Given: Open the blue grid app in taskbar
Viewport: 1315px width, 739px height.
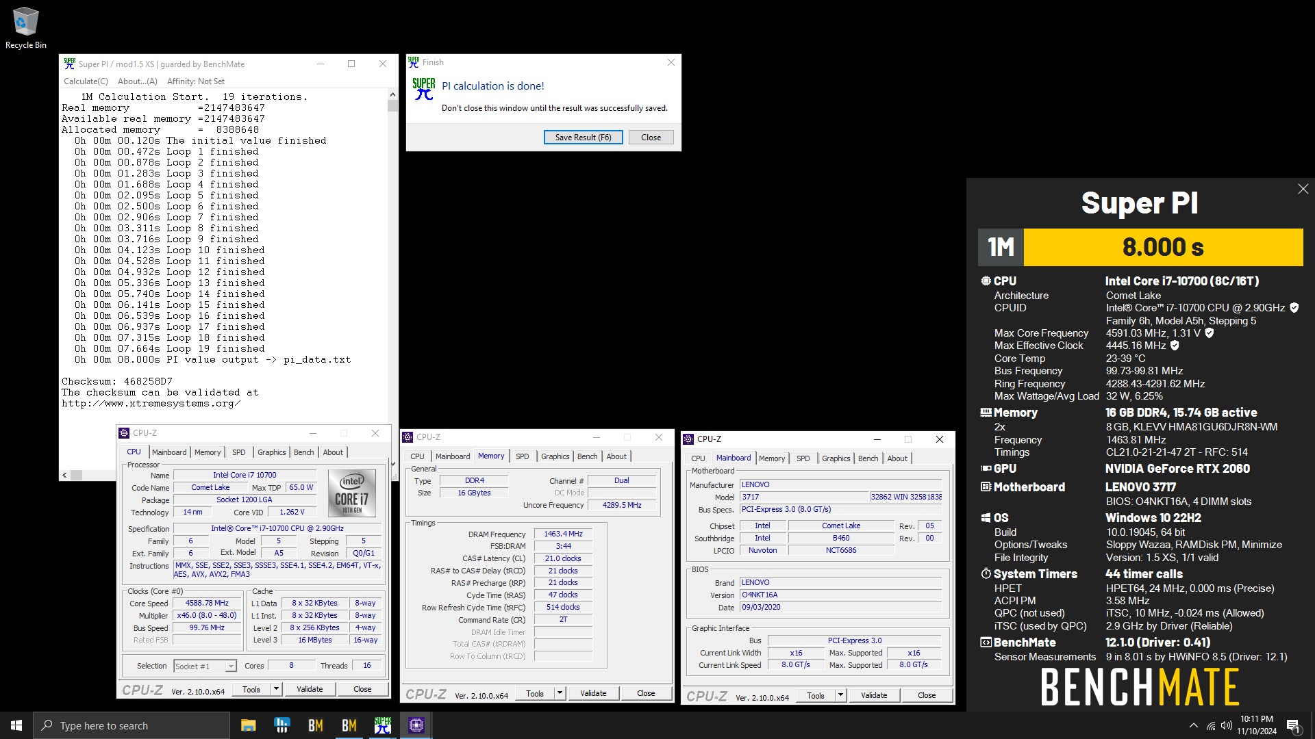Looking at the screenshot, I should (281, 725).
